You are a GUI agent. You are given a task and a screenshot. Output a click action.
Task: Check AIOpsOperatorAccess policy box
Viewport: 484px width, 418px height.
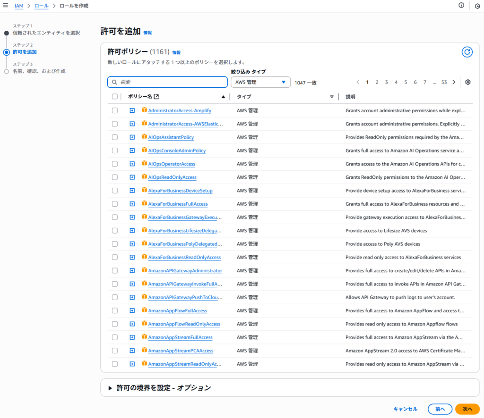[115, 164]
